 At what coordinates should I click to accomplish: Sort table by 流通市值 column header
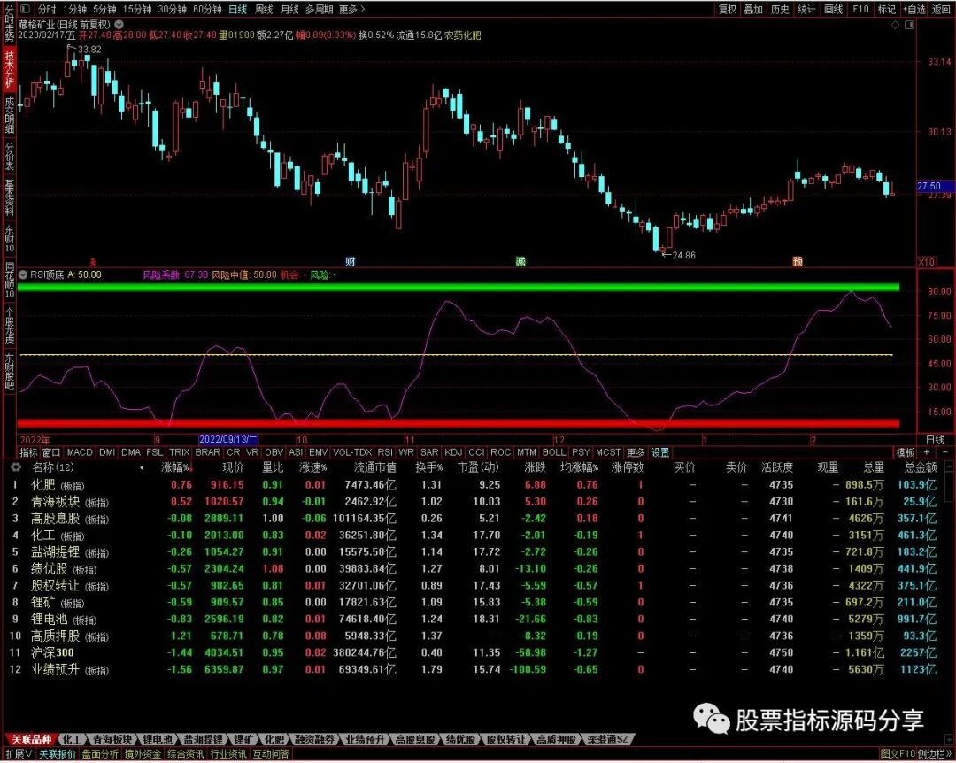374,468
